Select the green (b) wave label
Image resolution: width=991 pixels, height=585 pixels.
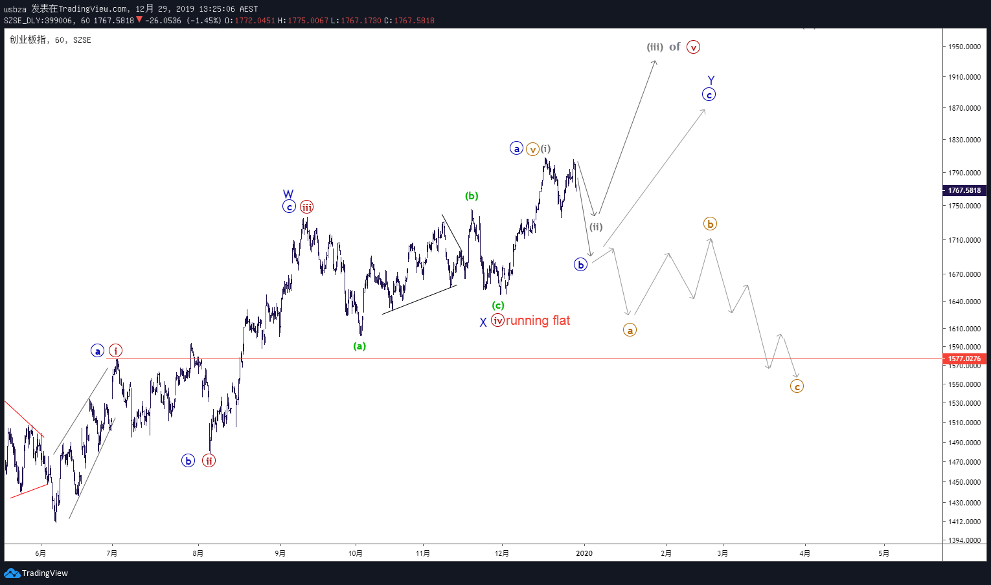pos(472,196)
